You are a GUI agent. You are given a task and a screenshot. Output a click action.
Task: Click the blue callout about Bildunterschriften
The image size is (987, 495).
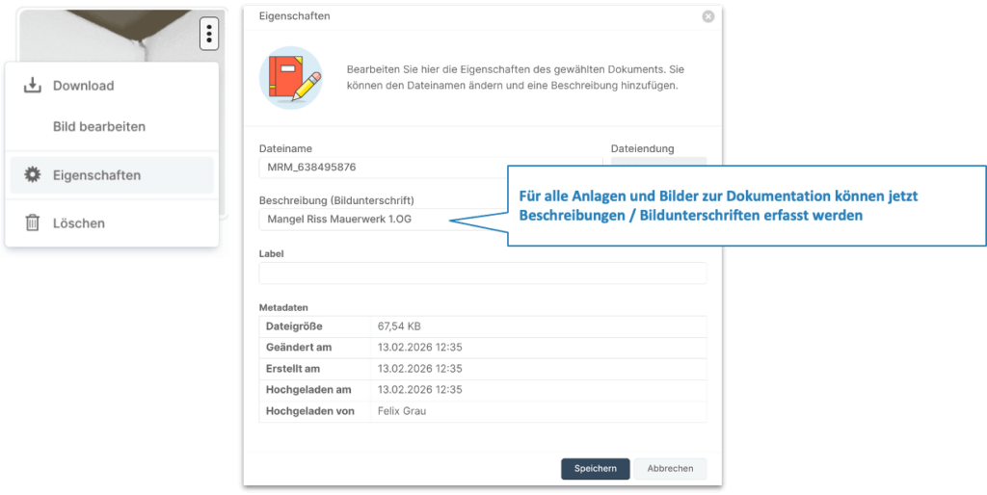(x=746, y=205)
